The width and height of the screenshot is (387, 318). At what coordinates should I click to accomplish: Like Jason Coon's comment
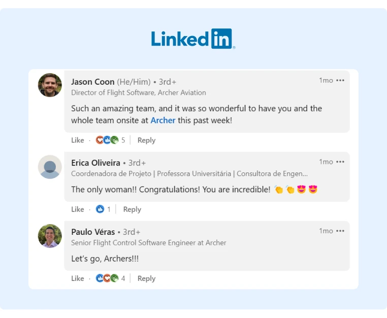(x=78, y=140)
